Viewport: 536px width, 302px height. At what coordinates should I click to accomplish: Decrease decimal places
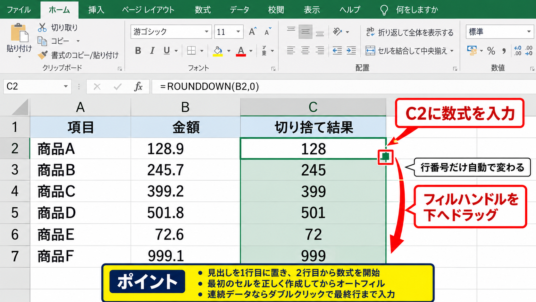pos(529,51)
